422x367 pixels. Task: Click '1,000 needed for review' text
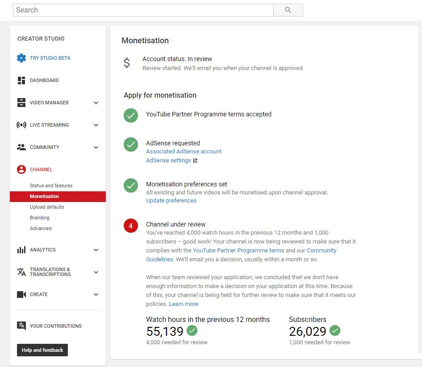click(319, 342)
